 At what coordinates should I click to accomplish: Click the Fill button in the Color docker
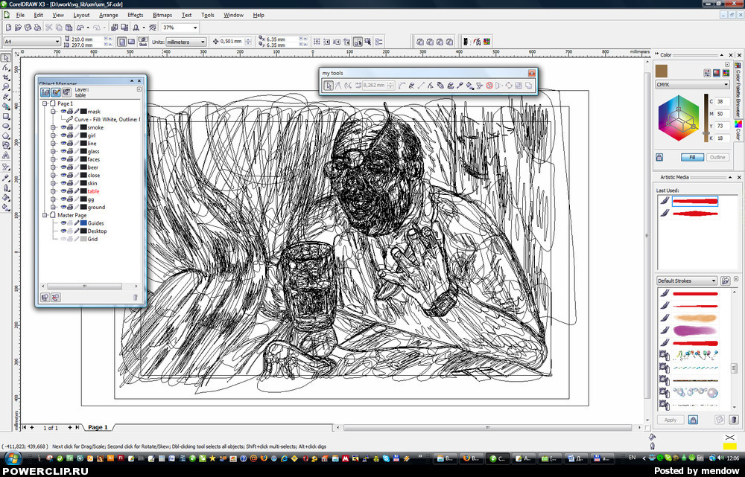(692, 157)
